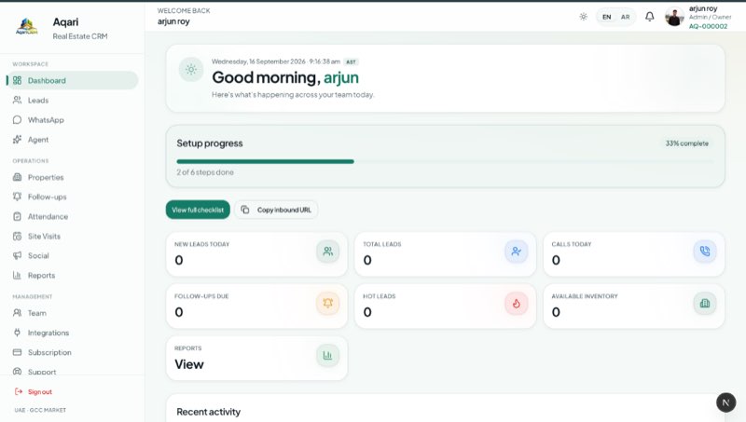Click the View full checklist button

[198, 210]
